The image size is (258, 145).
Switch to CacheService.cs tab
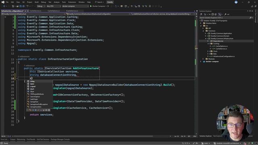35,11
